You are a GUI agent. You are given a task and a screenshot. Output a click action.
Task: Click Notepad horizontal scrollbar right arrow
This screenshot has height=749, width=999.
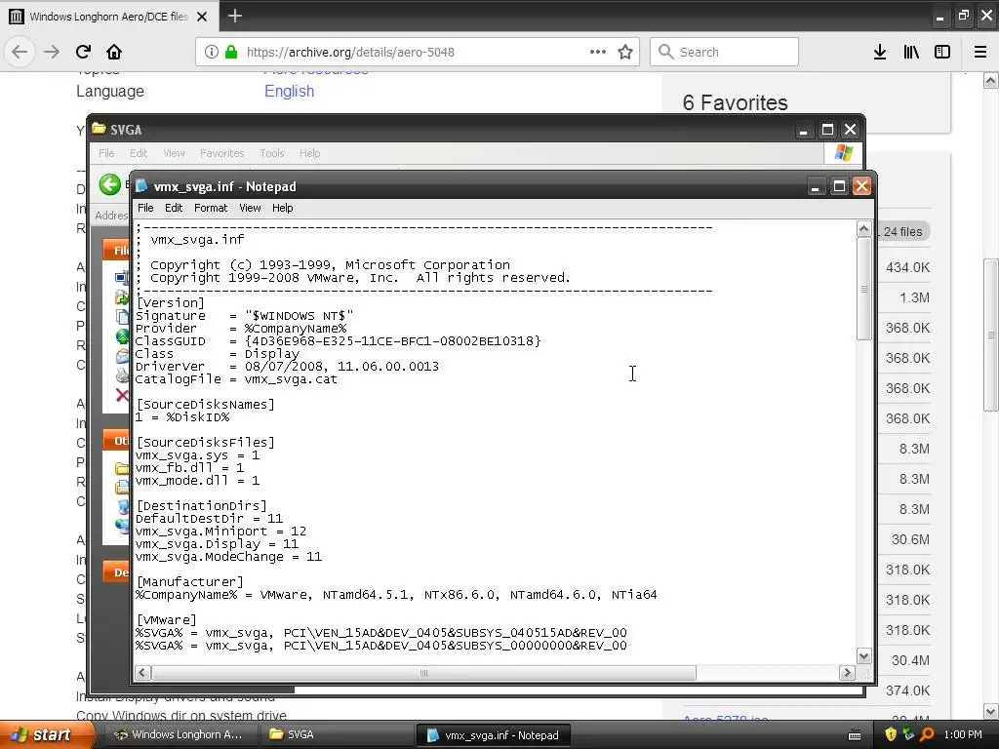[847, 673]
